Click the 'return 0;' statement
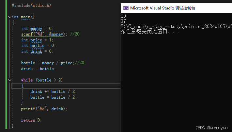The image size is (232, 132). (31, 120)
